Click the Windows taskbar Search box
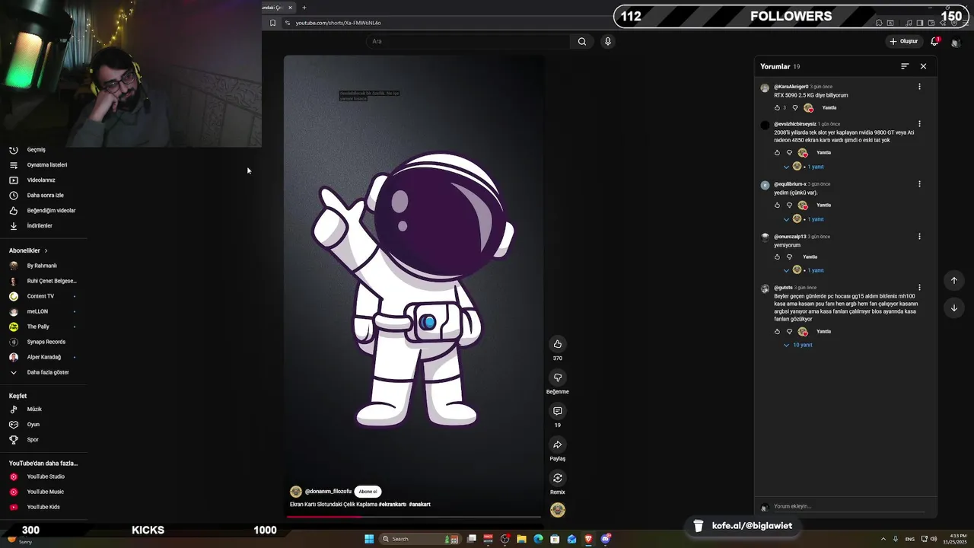974x548 pixels. pos(419,539)
